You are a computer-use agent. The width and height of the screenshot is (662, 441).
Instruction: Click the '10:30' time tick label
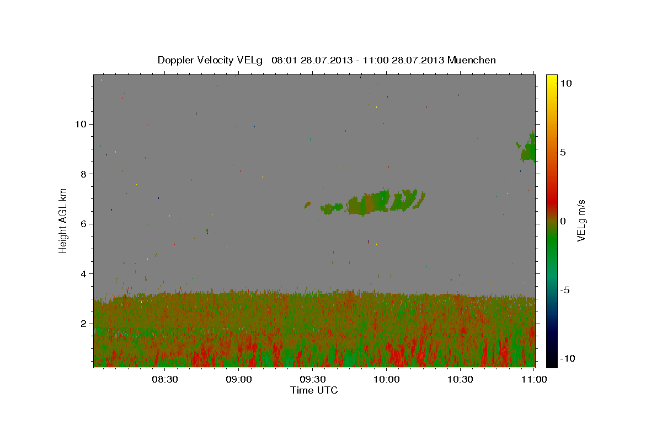[461, 379]
